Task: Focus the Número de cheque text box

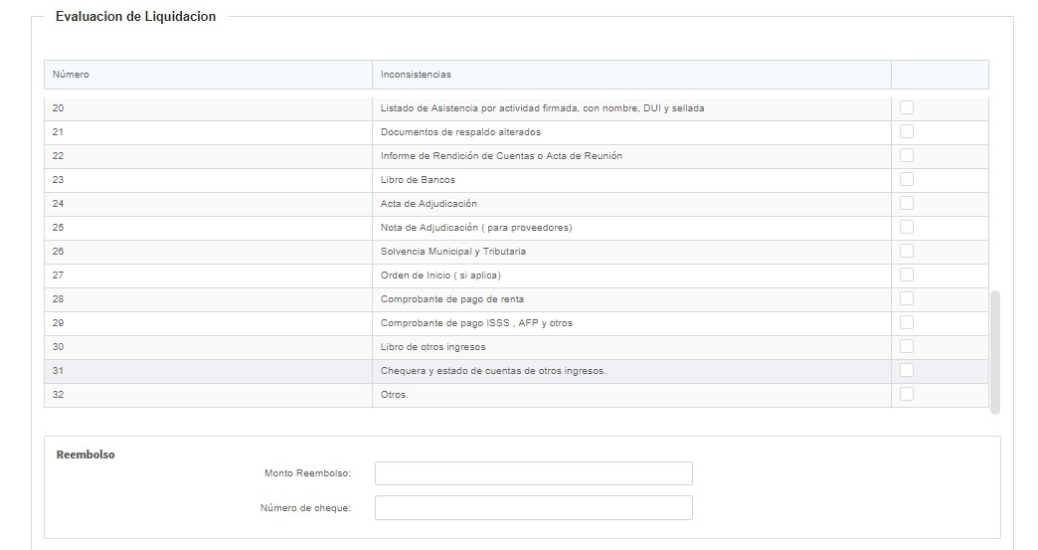Action: [x=533, y=508]
